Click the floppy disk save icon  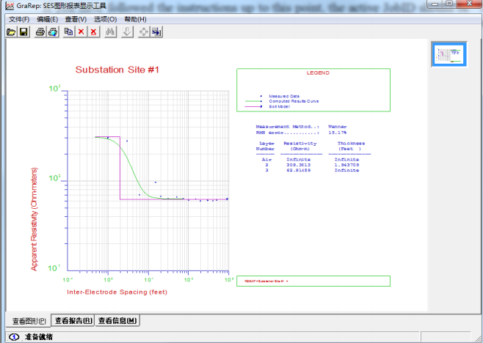[23, 32]
